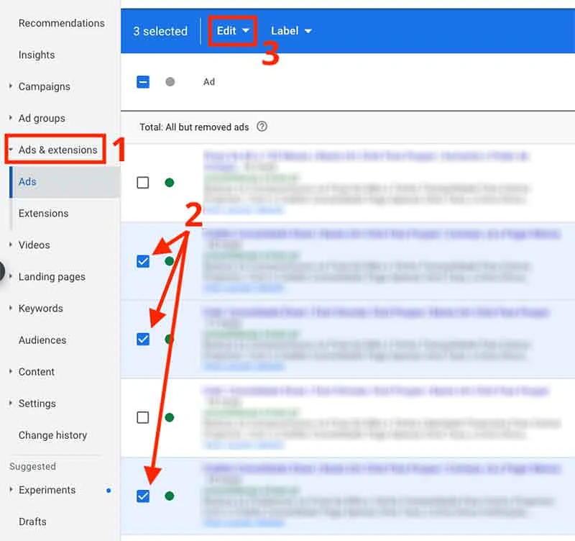Expand the Videos arrow
Image resolution: width=575 pixels, height=541 pixels.
[10, 245]
